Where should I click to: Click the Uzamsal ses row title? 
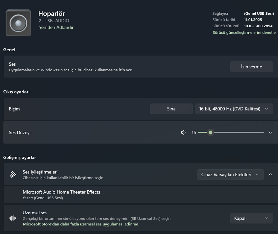tap(35, 213)
